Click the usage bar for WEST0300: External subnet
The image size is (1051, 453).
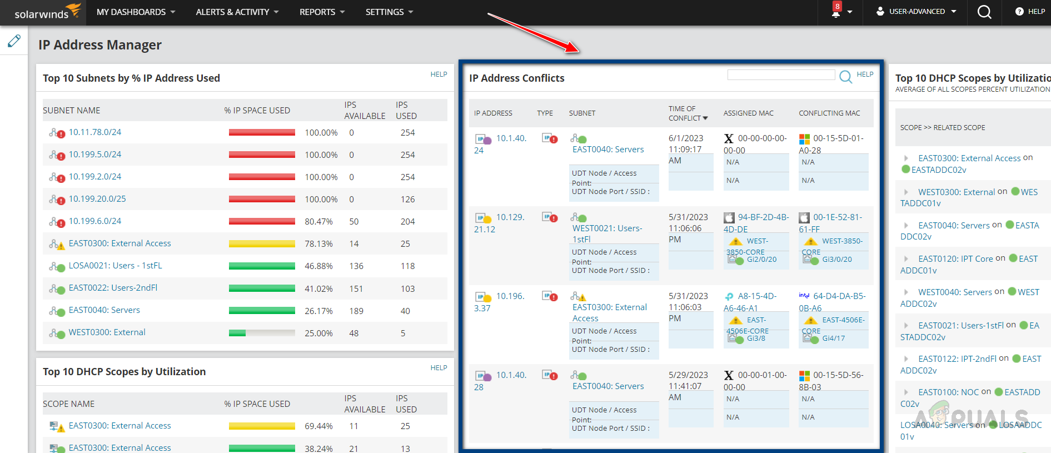262,333
